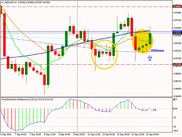Select the black current price label 0.97542
Viewport: 182px width, 137px height.
click(177, 33)
